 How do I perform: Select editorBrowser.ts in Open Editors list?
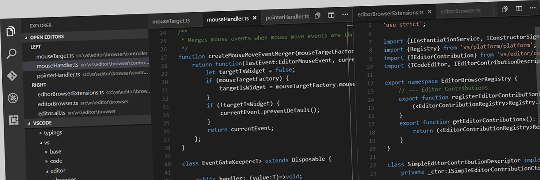[88, 102]
